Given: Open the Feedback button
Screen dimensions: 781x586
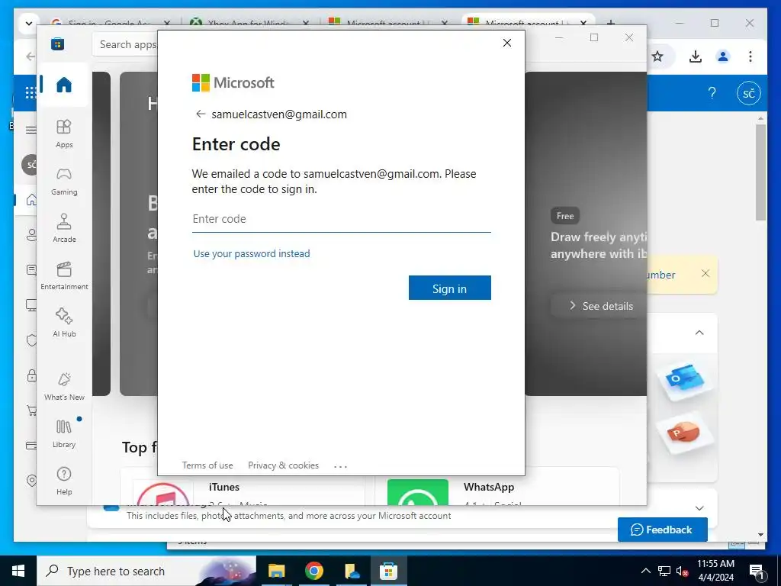Looking at the screenshot, I should point(663,530).
